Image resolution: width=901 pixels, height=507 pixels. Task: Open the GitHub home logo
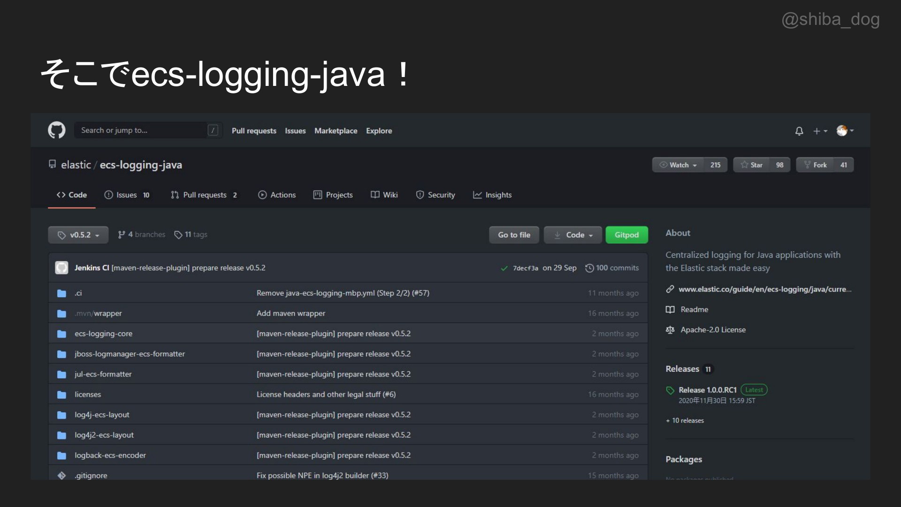point(57,130)
